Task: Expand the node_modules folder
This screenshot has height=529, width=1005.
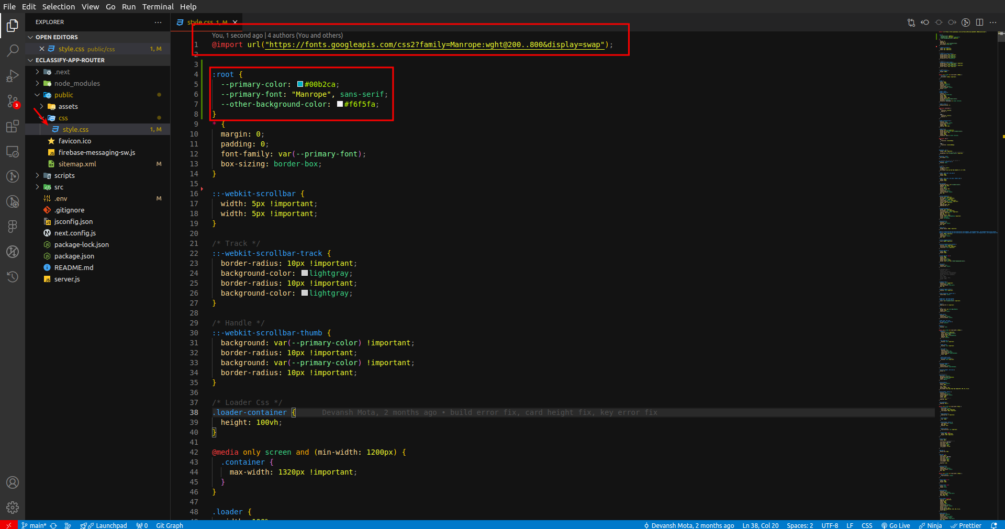Action: (x=77, y=83)
